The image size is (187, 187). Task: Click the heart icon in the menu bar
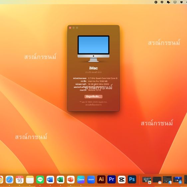coord(181,2)
